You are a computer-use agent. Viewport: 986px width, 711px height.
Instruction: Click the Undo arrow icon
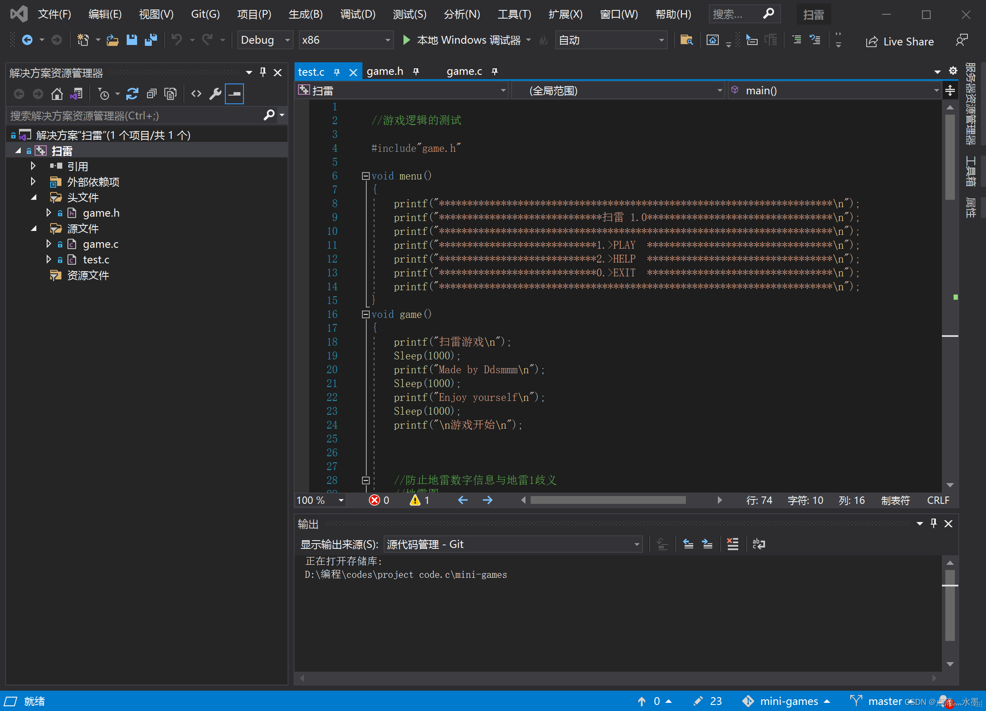[176, 40]
